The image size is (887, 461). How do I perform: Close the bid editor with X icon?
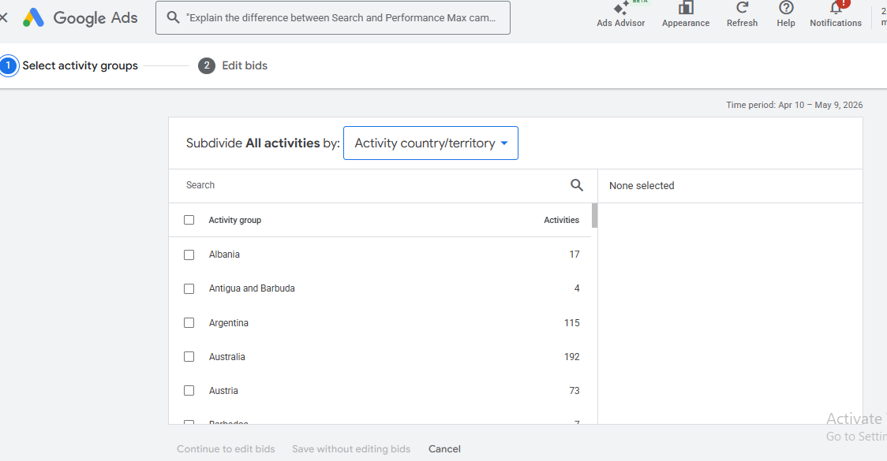pos(3,17)
